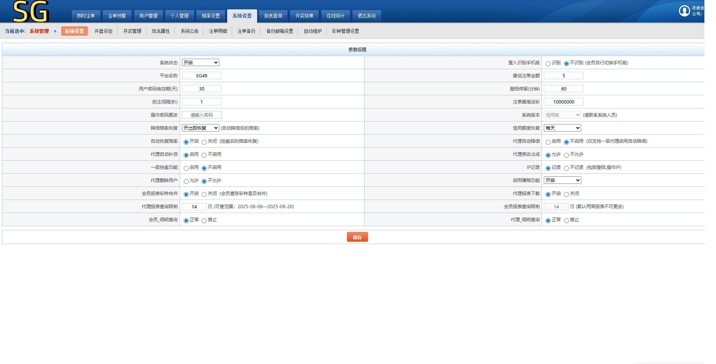The width and height of the screenshot is (716, 364).
Task: Select 开启 for 自动恢复赔率
Action: click(186, 142)
